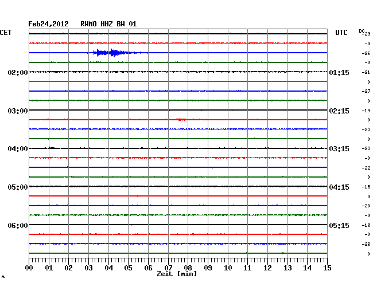Click the Zeit [min] axis title
Image resolution: width=373 pixels, height=283 pixels.
tap(177, 274)
